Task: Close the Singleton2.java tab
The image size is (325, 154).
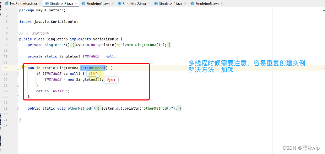Action: click(x=150, y=4)
